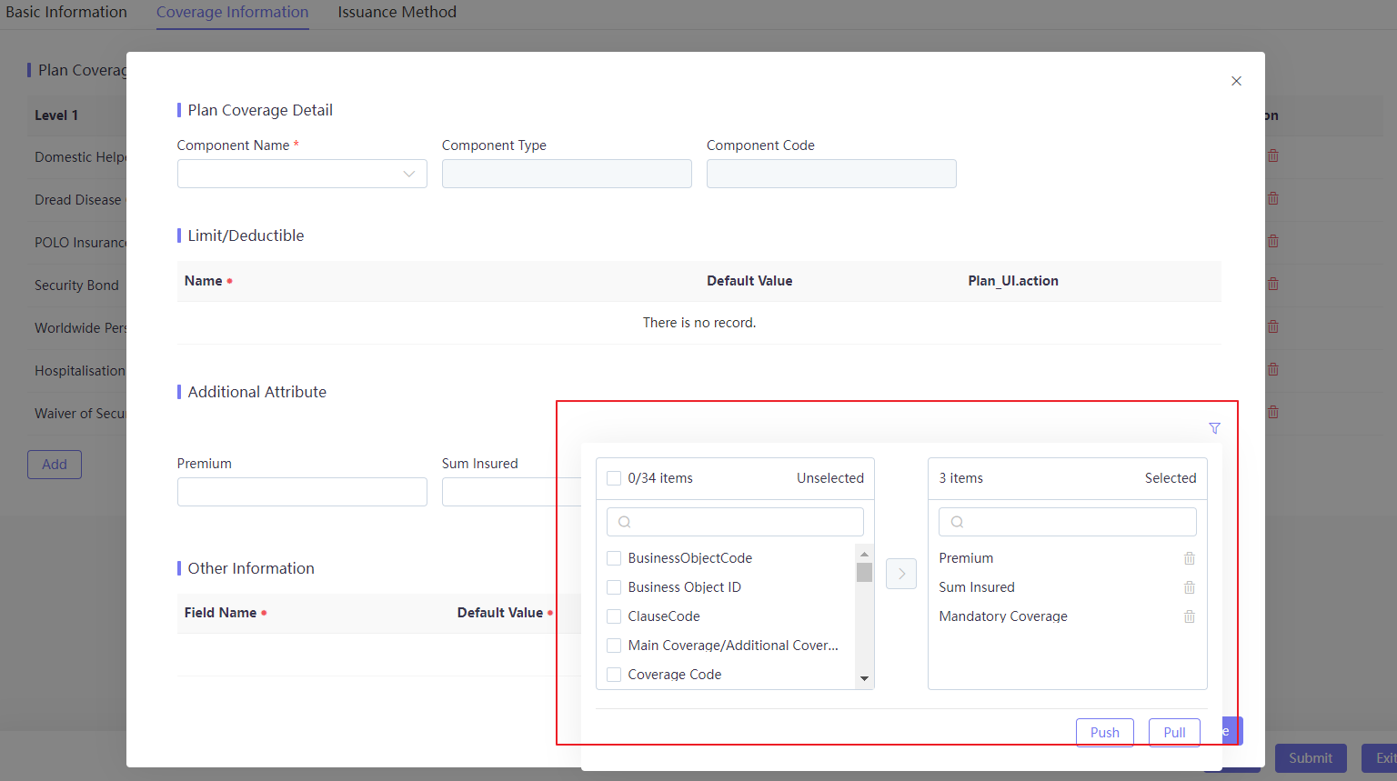Click the trash icon in the Dread Disease row
Screen dimensions: 1397x781
(1272, 198)
